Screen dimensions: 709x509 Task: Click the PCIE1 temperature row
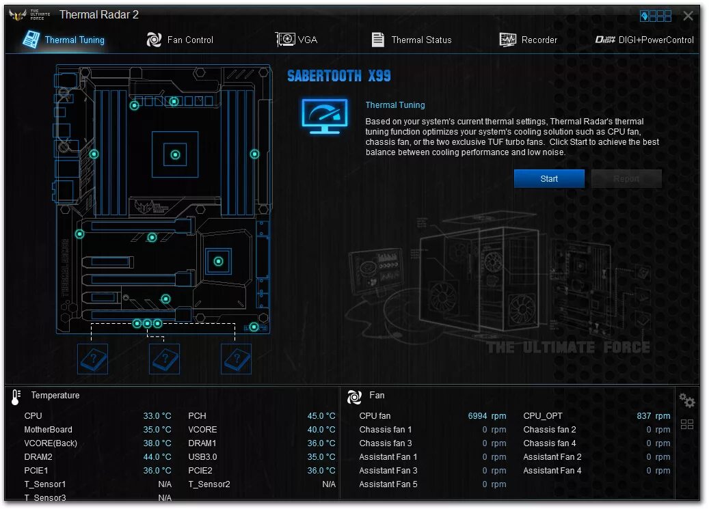tap(98, 471)
